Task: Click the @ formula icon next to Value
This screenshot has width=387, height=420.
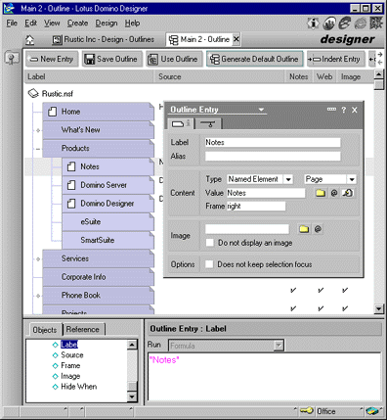Action: click(334, 193)
